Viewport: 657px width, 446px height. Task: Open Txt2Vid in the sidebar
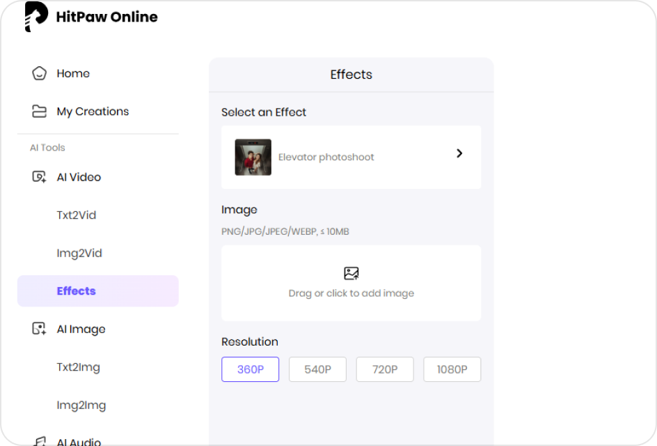click(x=77, y=215)
